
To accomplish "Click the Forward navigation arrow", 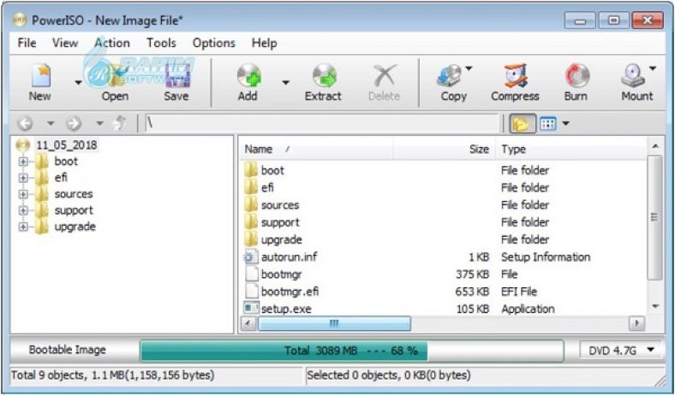I will [x=74, y=124].
